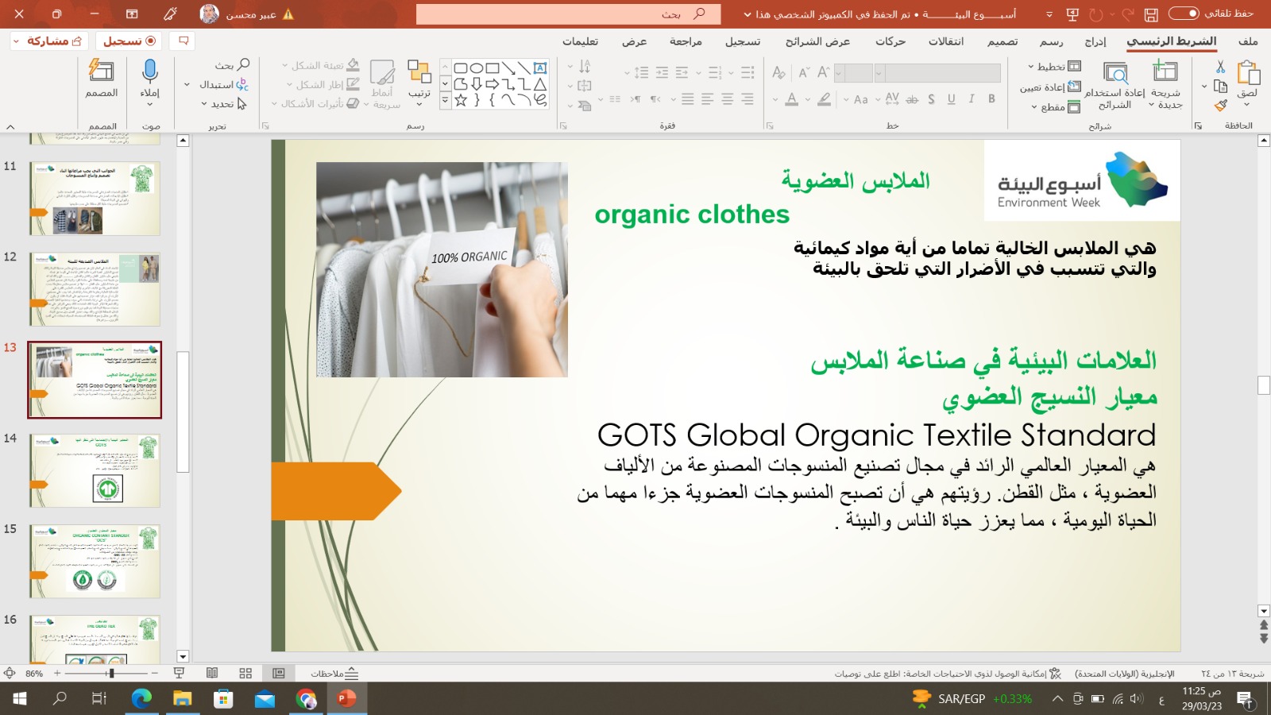The image size is (1271, 715).
Task: Collapse the ribbon with the chevron
Action: (10, 126)
